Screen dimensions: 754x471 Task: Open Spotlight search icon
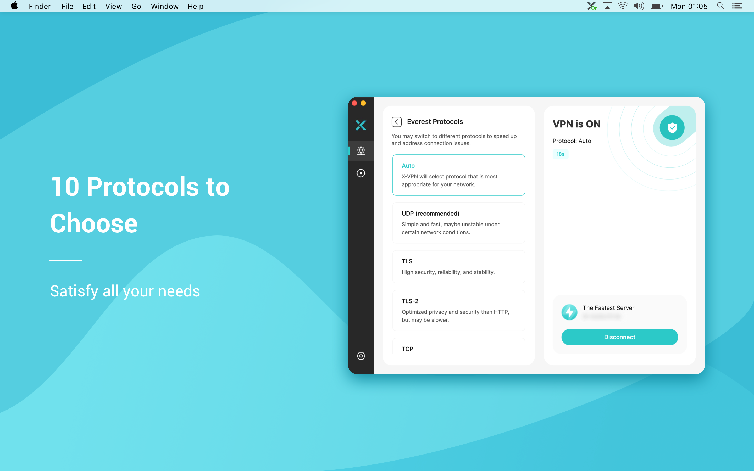[721, 6]
